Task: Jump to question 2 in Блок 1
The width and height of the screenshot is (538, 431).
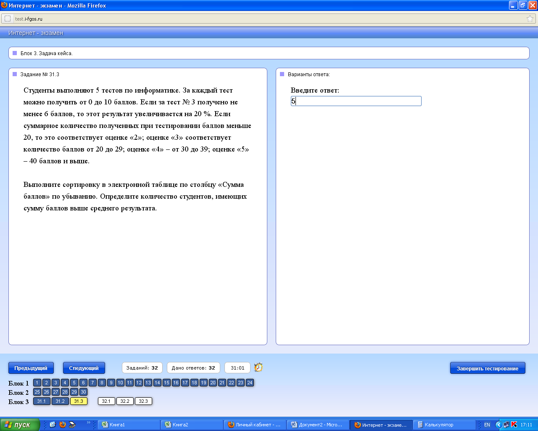Action: 46,383
